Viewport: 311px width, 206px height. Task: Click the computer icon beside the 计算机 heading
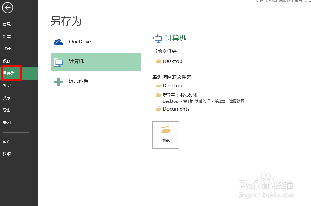(157, 38)
